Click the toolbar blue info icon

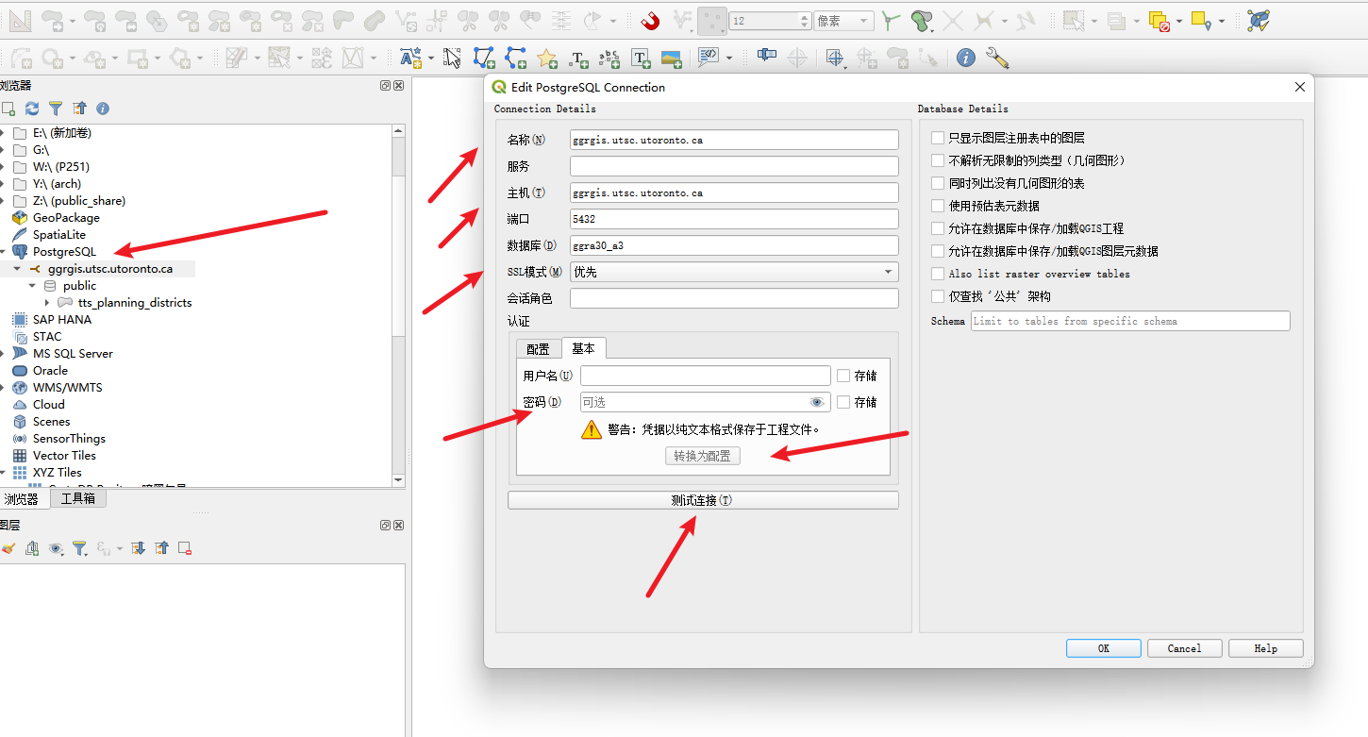pos(965,59)
